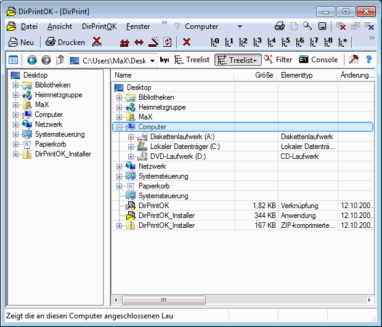Image resolution: width=382 pixels, height=327 pixels.
Task: Click the red double-arrow column fit icon with bar
Action: point(124,43)
